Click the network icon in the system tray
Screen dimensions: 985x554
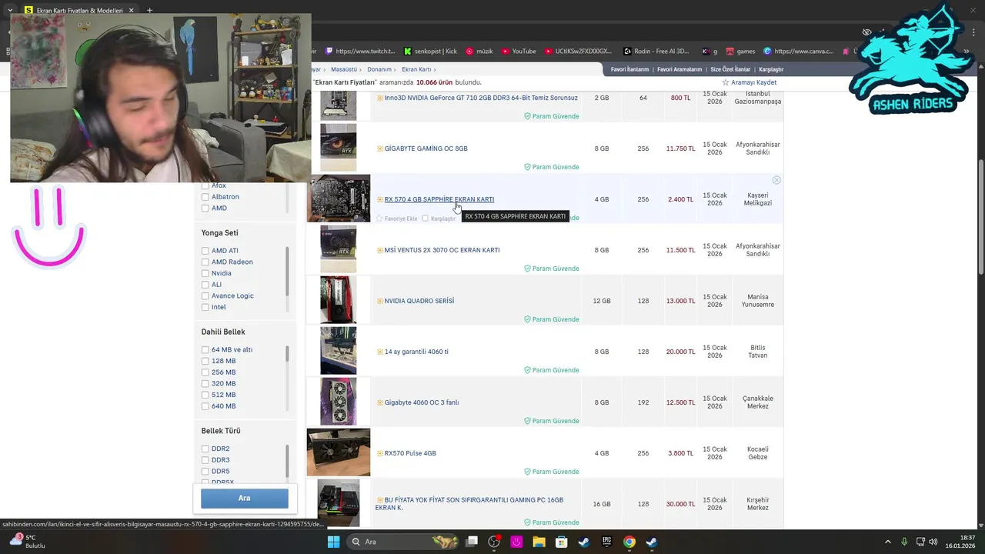tap(920, 542)
